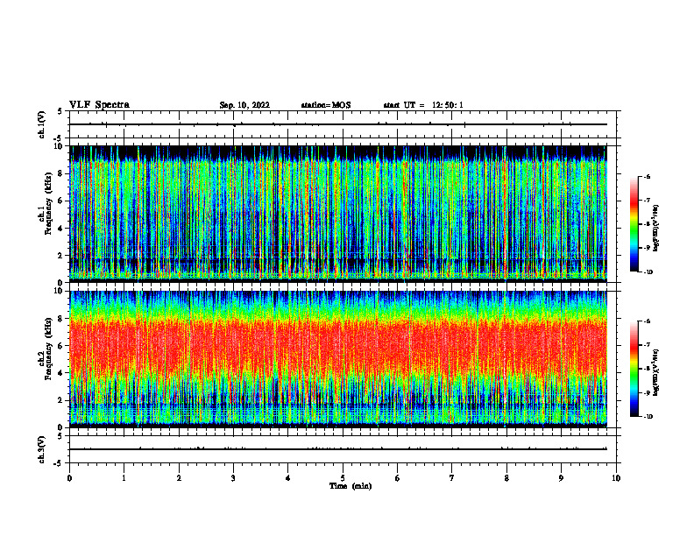
Task: Click the 'ch.1(V)' axis label
Action: [42, 124]
